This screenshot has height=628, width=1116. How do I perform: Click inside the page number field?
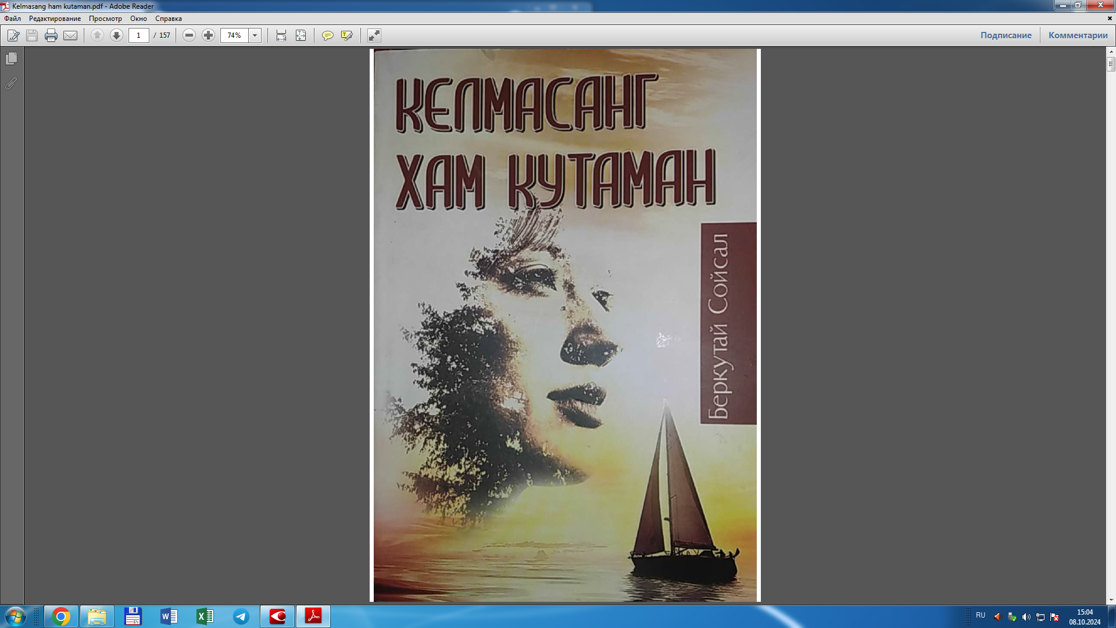coord(138,35)
